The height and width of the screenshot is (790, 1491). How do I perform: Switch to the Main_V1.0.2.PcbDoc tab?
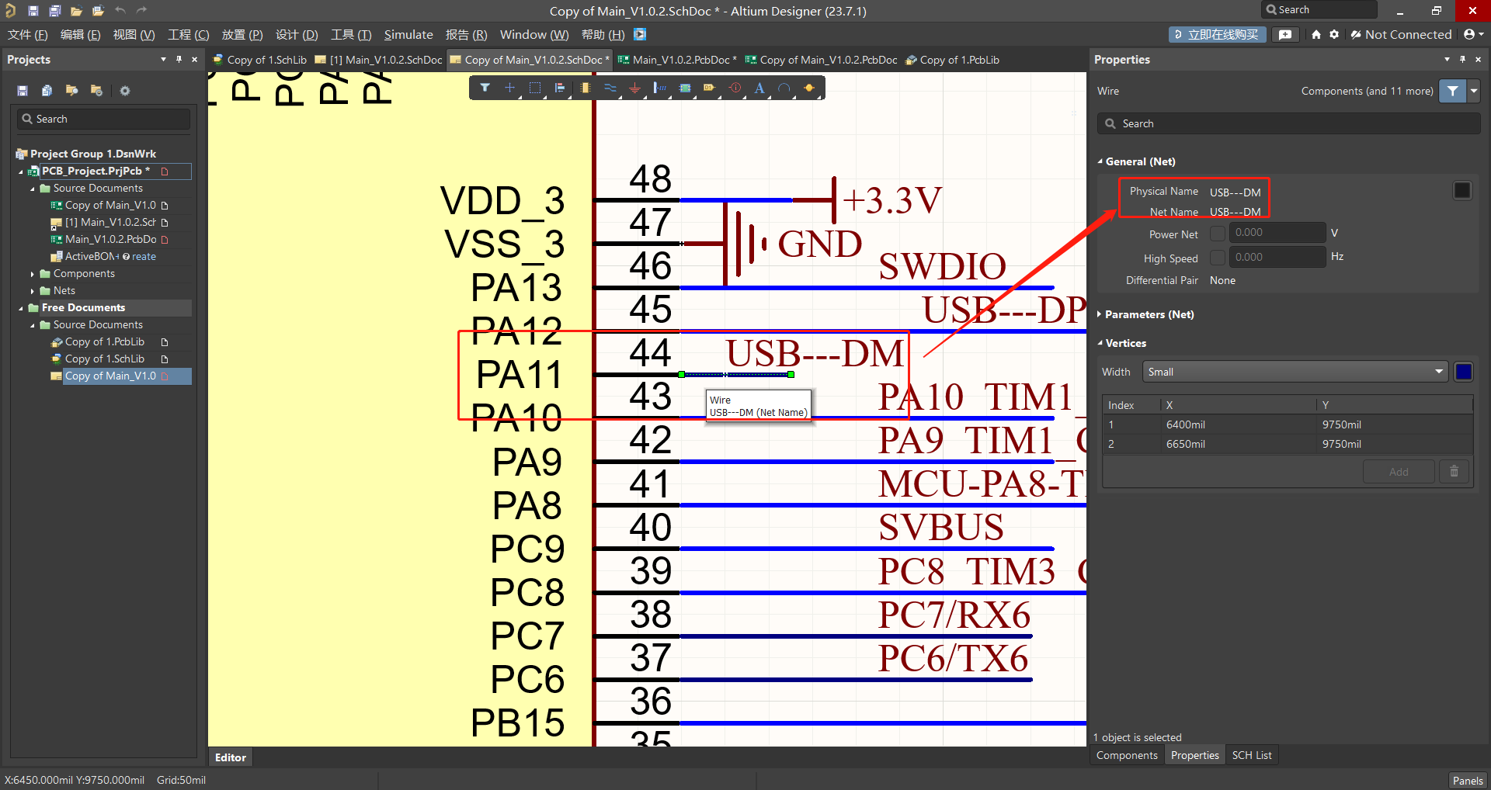[x=676, y=61]
